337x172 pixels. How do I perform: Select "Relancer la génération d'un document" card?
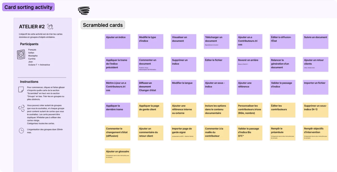point(283,64)
